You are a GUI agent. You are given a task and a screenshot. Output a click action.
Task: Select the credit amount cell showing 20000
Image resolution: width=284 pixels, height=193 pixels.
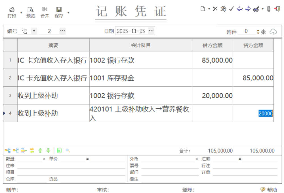pos(266,113)
